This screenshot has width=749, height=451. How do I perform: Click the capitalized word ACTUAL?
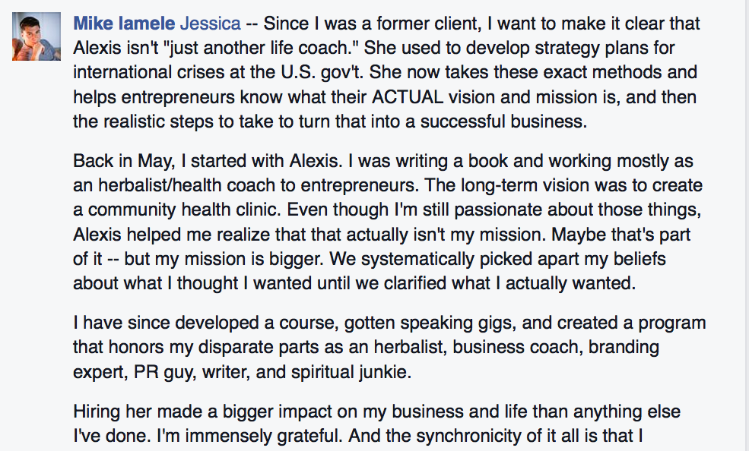(x=408, y=96)
